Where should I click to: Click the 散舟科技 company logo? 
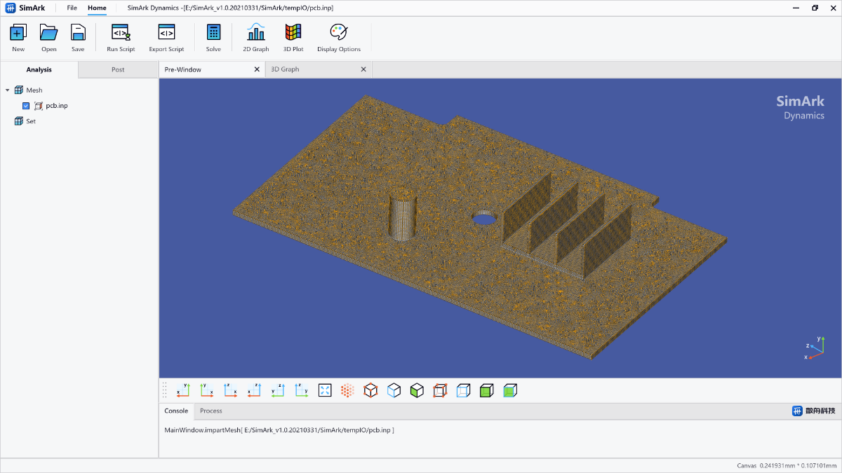point(814,411)
